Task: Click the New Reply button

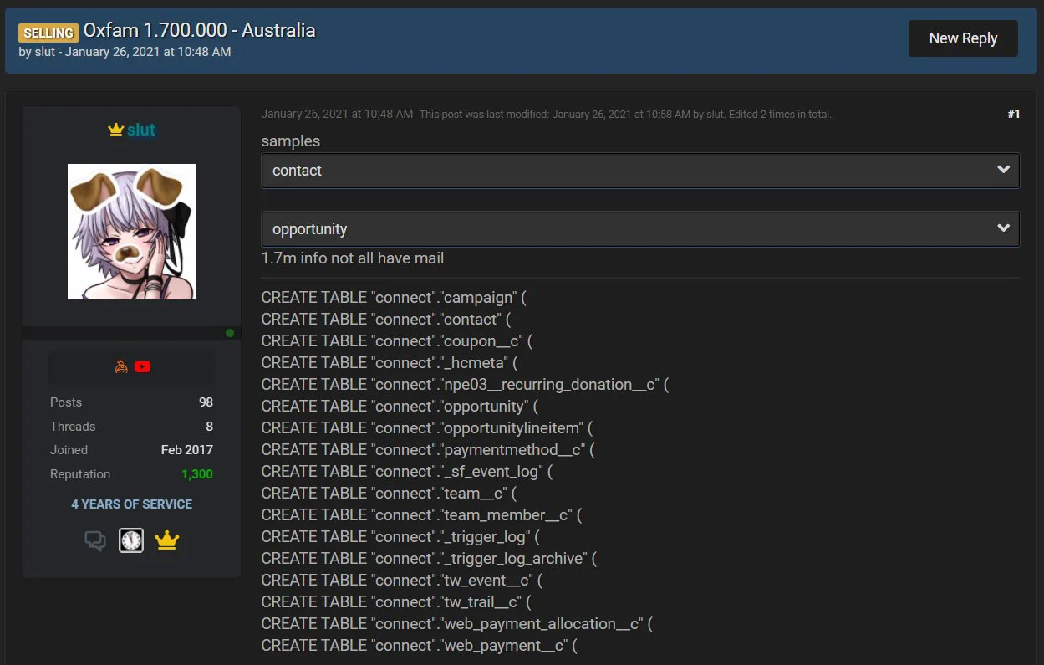Action: 963,38
